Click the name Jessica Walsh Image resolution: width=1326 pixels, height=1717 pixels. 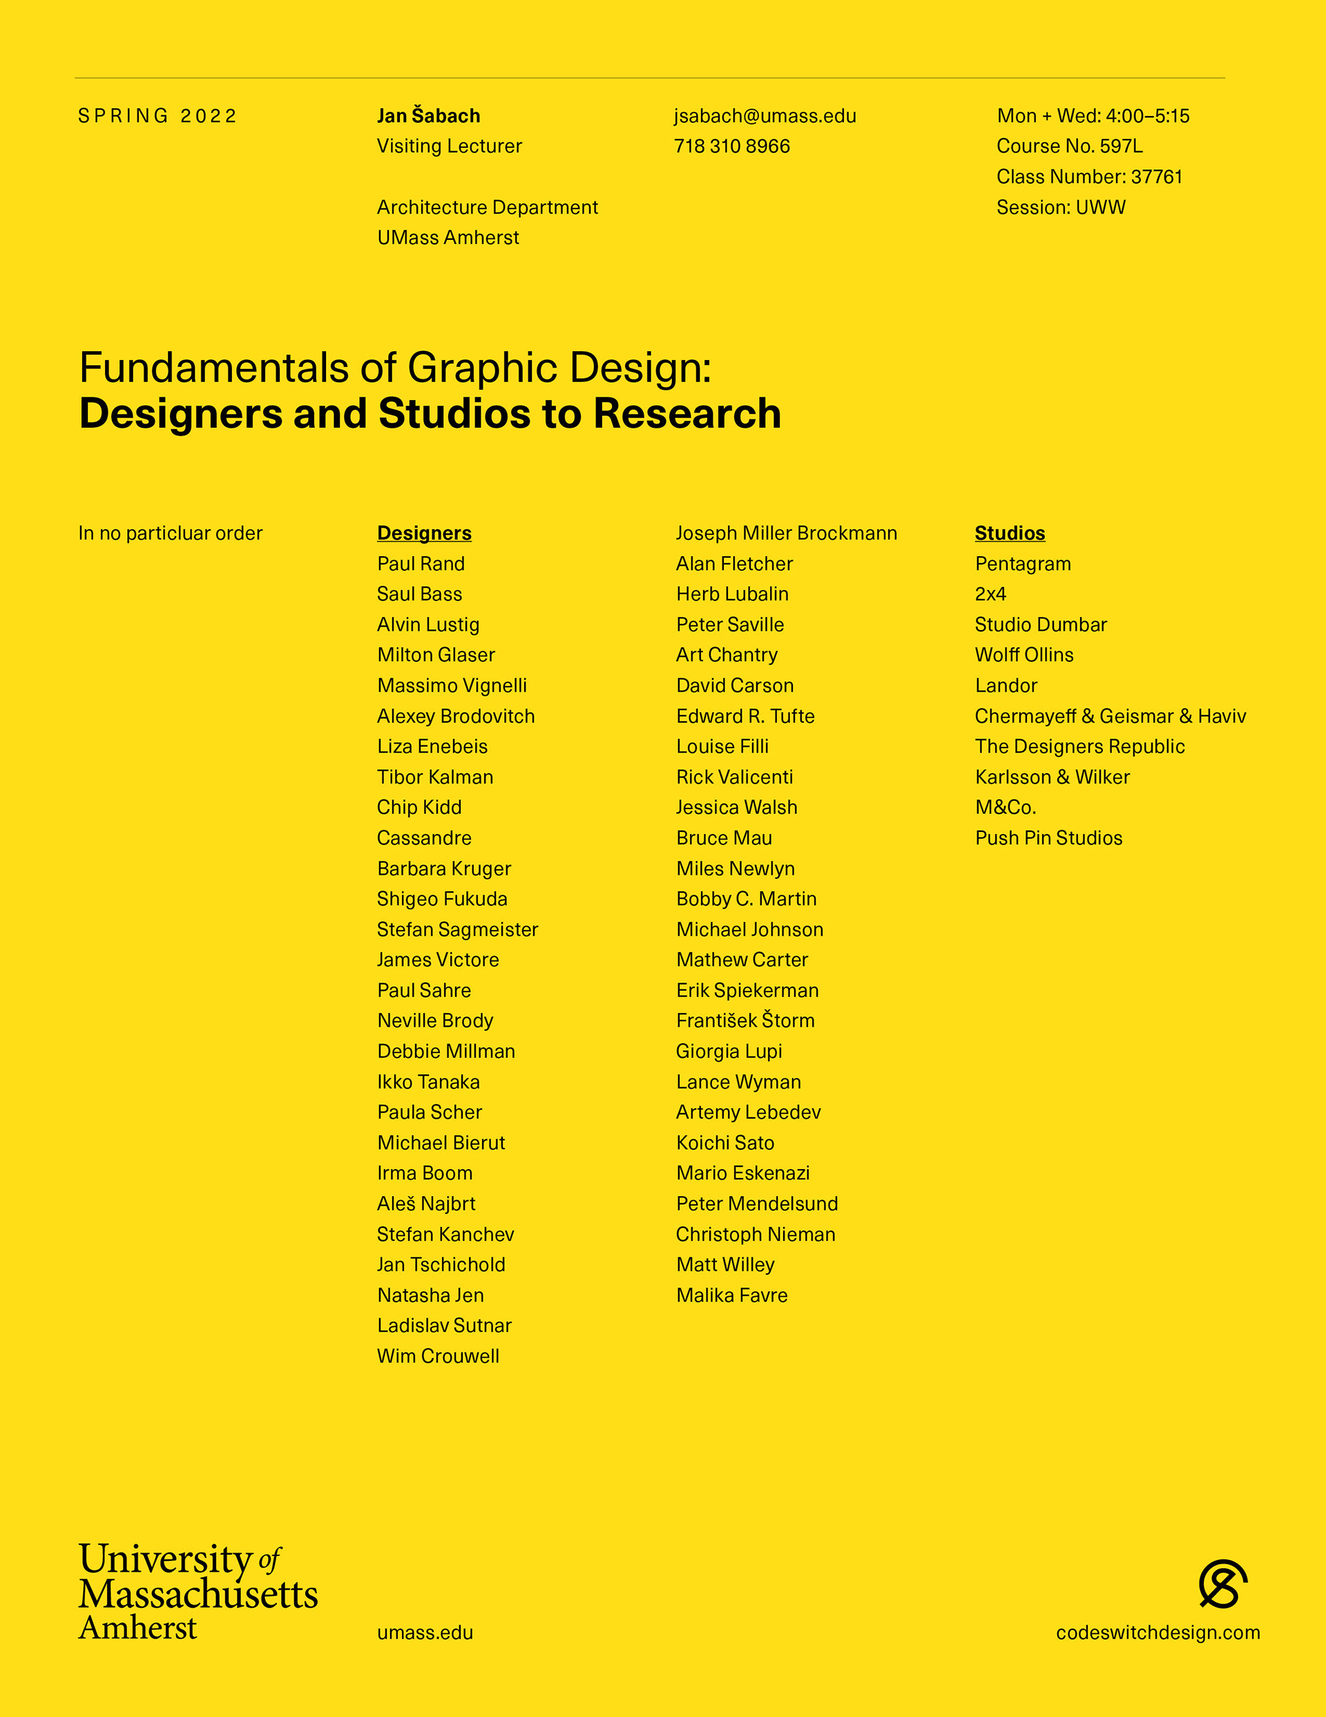738,808
